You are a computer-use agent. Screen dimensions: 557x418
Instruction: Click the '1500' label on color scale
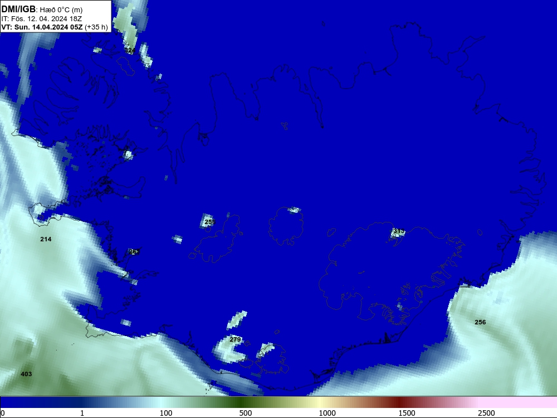407,413
